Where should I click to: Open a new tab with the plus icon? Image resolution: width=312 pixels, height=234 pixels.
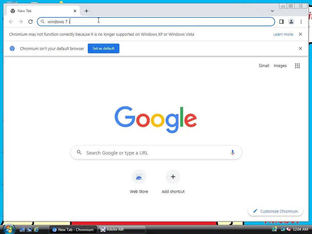[x=86, y=11]
